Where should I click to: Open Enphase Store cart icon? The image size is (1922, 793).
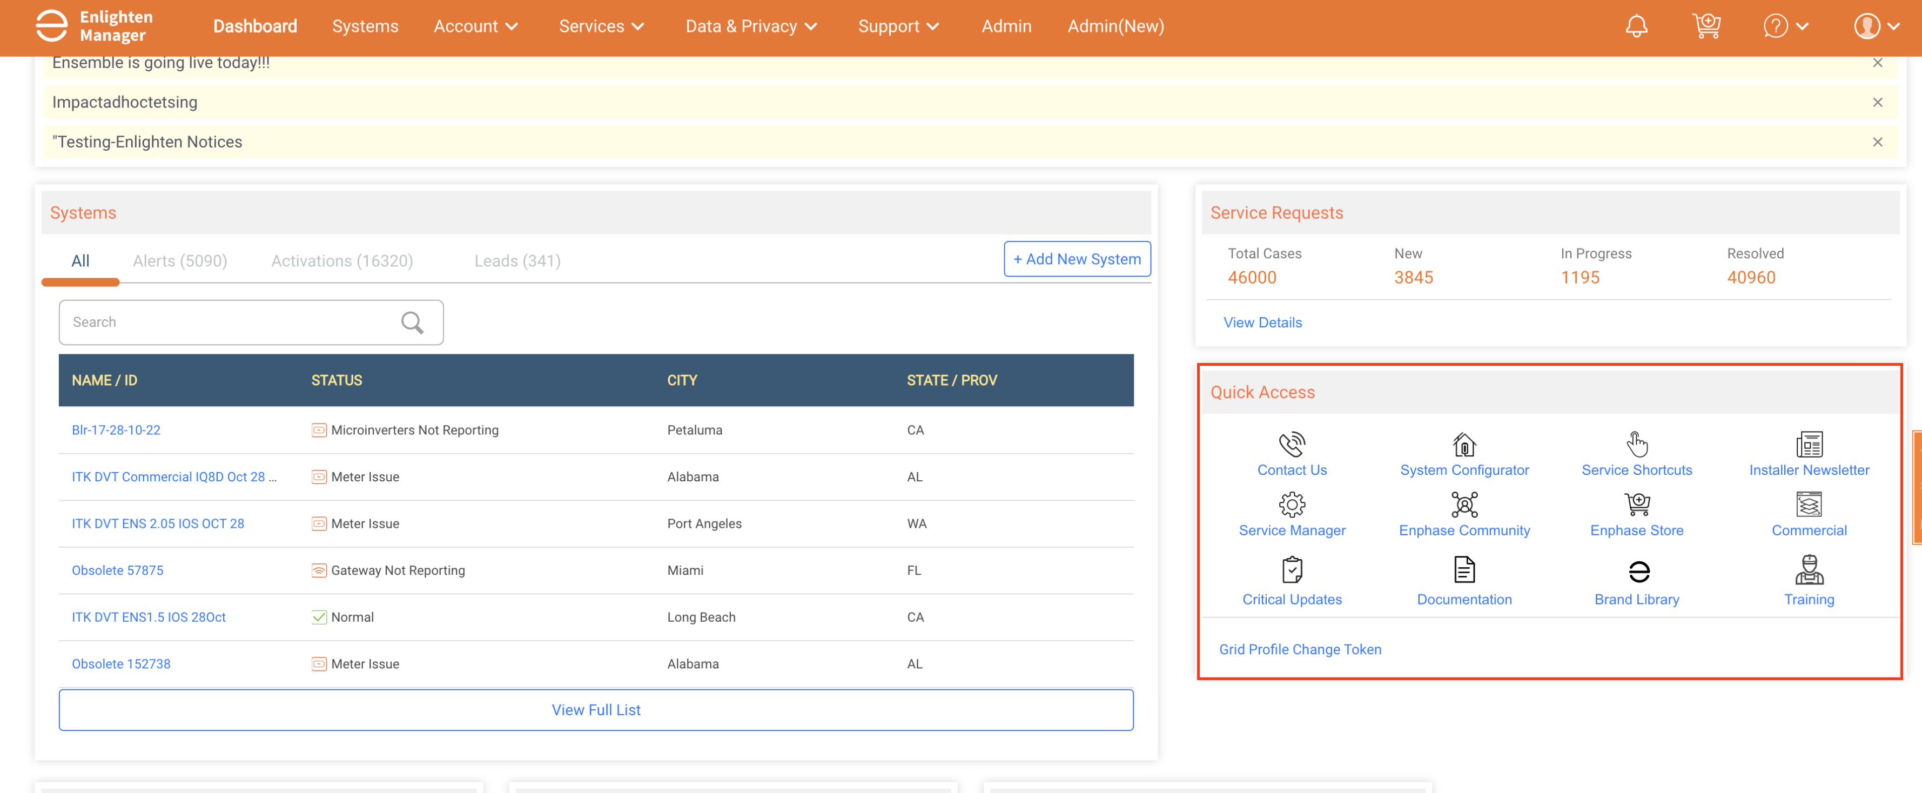pyautogui.click(x=1636, y=505)
